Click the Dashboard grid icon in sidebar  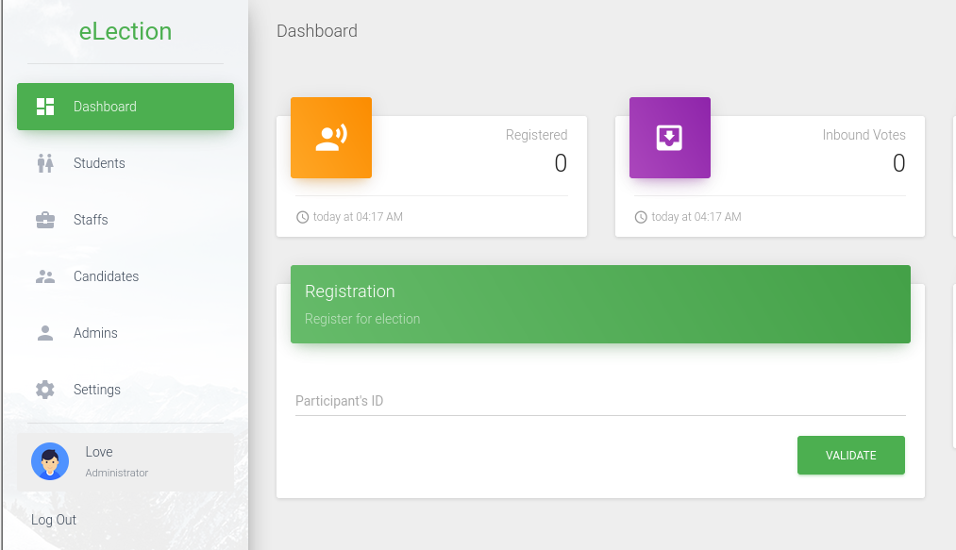click(x=45, y=107)
